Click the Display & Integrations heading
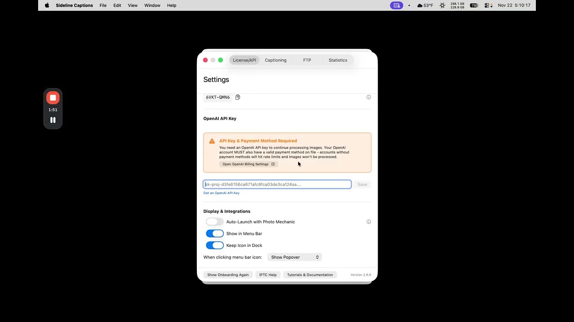This screenshot has width=574, height=322. click(226, 211)
